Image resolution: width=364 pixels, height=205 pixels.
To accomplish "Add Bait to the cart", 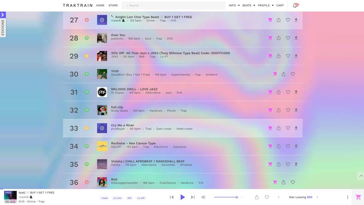I will pos(275,182).
